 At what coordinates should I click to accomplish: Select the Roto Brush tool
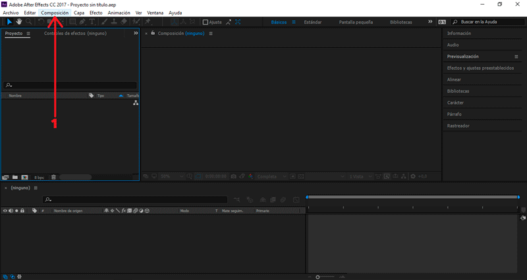(x=136, y=22)
